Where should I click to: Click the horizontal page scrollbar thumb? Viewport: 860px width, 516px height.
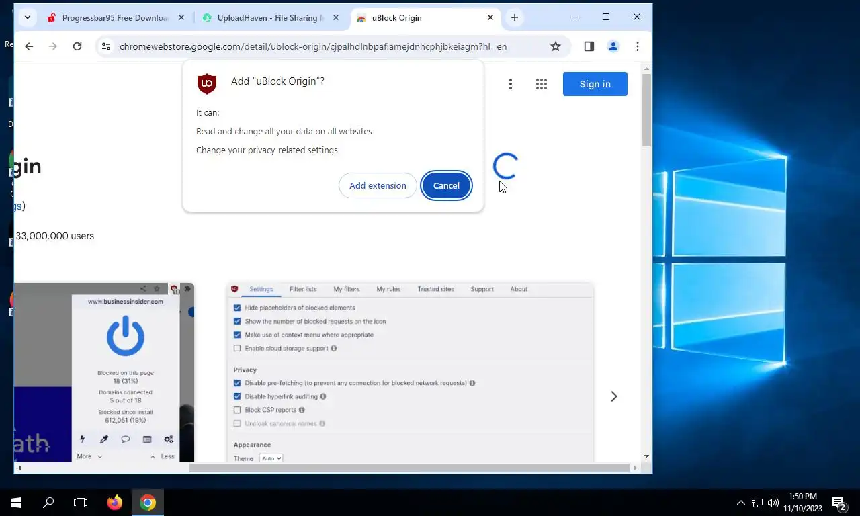coord(409,468)
